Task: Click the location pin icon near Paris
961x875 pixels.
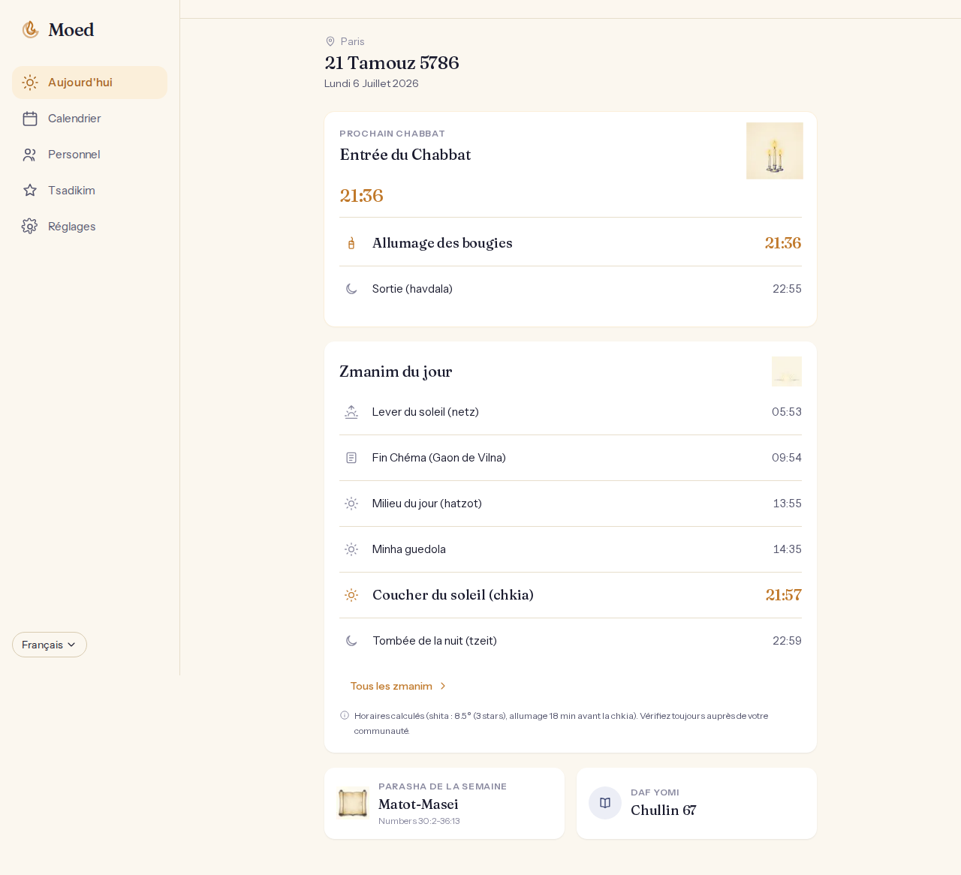Action: [330, 41]
